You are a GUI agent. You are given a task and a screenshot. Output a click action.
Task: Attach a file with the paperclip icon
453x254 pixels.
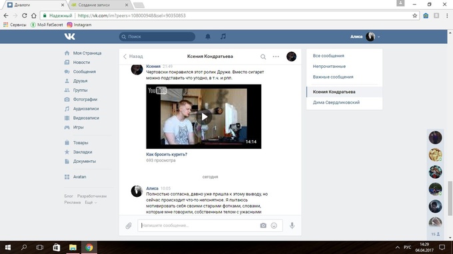[x=129, y=225]
